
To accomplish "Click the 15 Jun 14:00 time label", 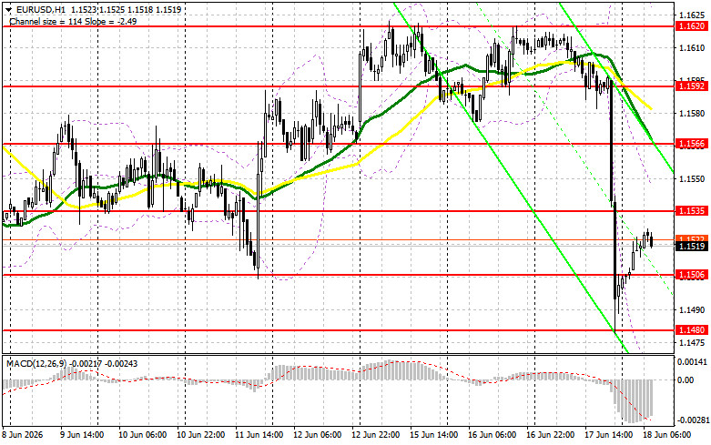I will coord(434,435).
